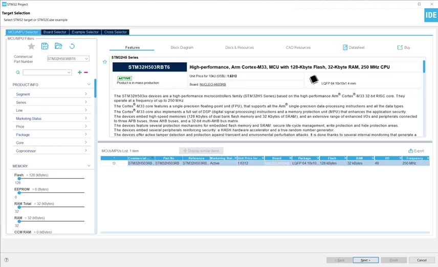Sort by the Part No column header
This screenshot has width=438, height=267.
169,158
